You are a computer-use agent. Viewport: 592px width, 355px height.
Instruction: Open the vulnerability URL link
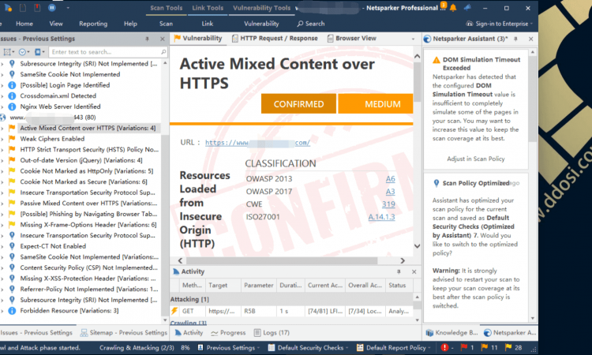[257, 143]
